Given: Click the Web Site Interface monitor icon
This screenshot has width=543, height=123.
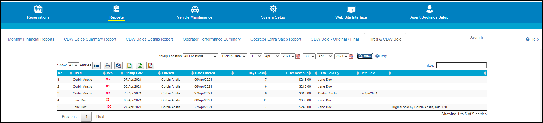Looking at the screenshot, I should tap(351, 9).
